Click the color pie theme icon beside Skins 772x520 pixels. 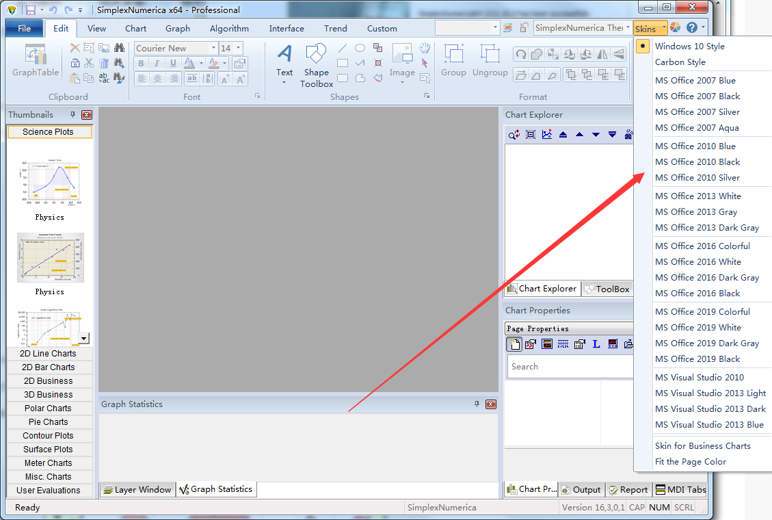pos(676,27)
